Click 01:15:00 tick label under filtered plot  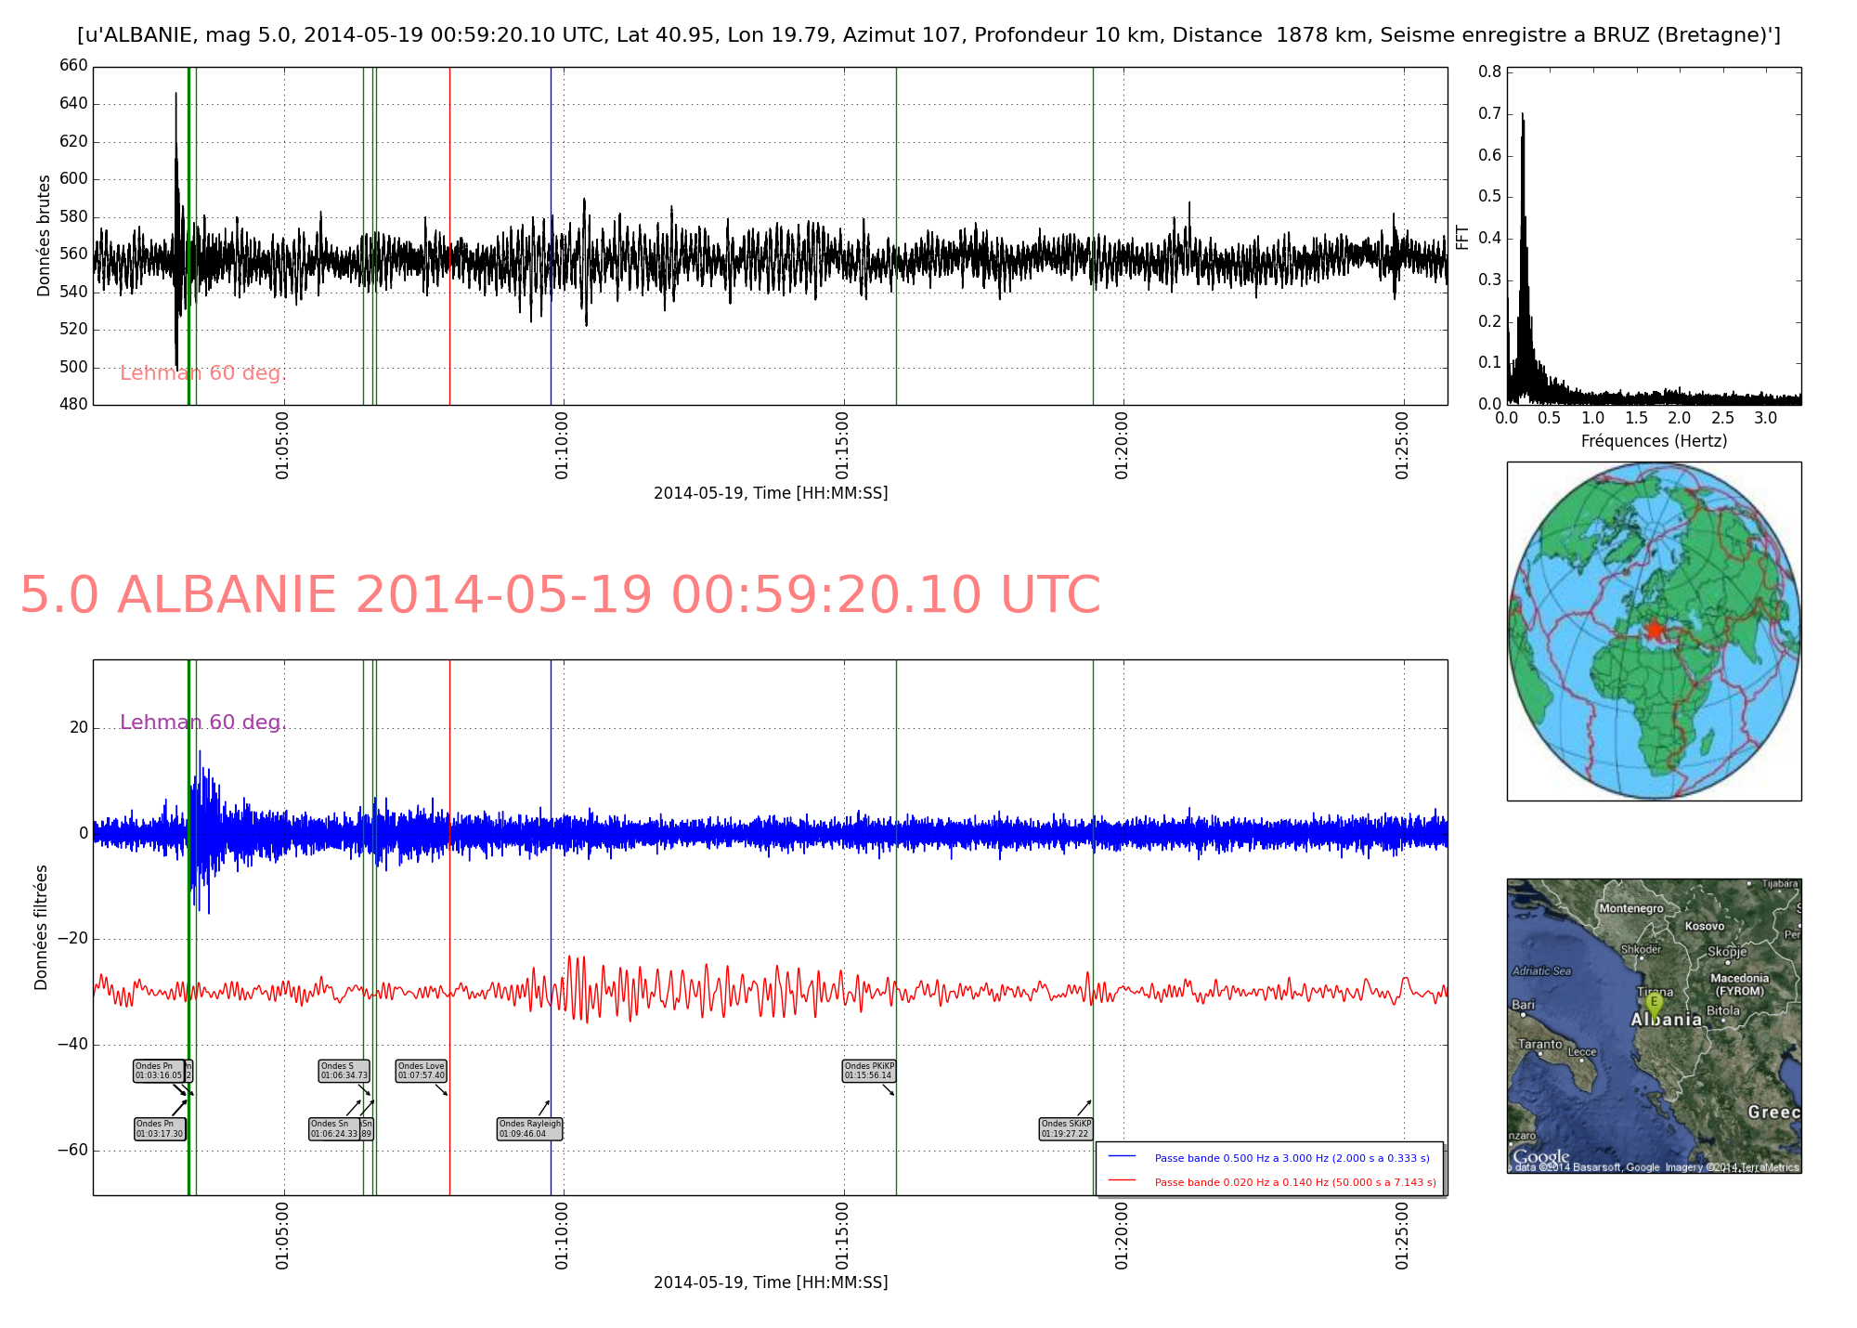(841, 1235)
